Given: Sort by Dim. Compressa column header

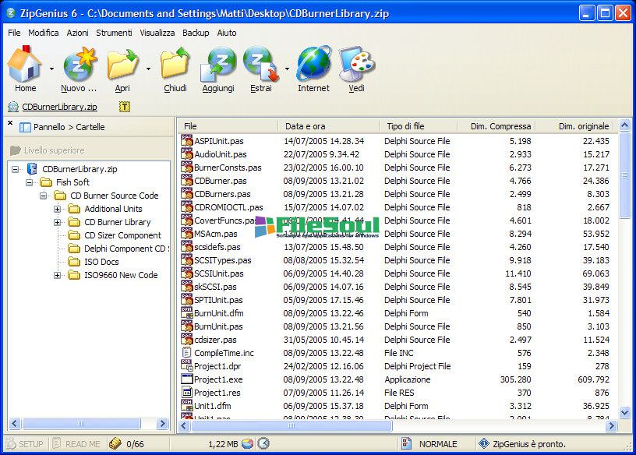Looking at the screenshot, I should (496, 126).
